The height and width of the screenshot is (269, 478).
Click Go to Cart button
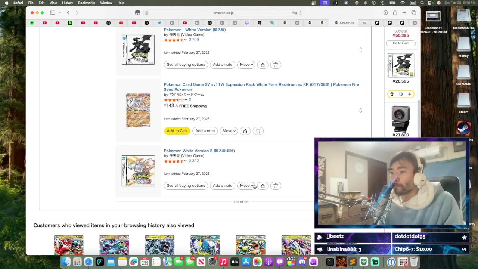point(401,43)
